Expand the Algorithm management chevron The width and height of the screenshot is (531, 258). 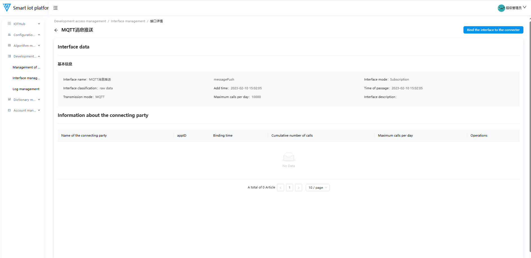point(39,45)
